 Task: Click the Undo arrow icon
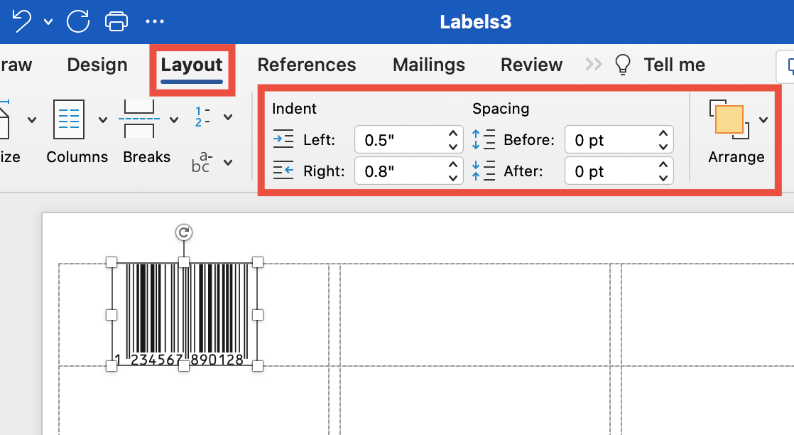[21, 21]
